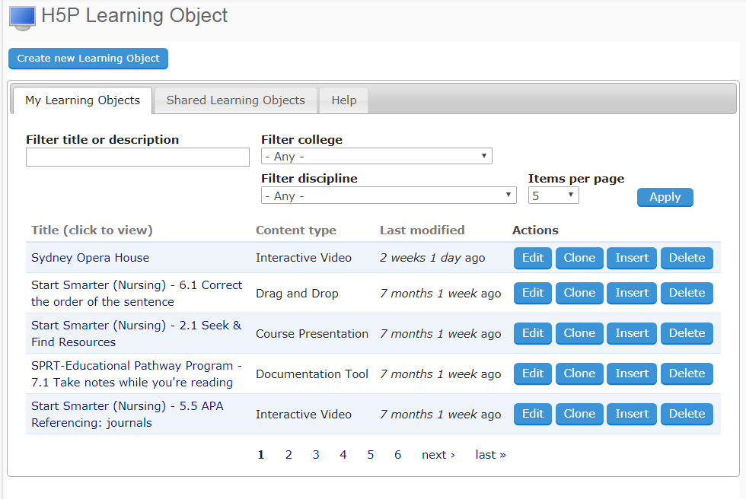Clone the 6.1 Correct the order object
Screen dimensions: 746x499
point(579,293)
